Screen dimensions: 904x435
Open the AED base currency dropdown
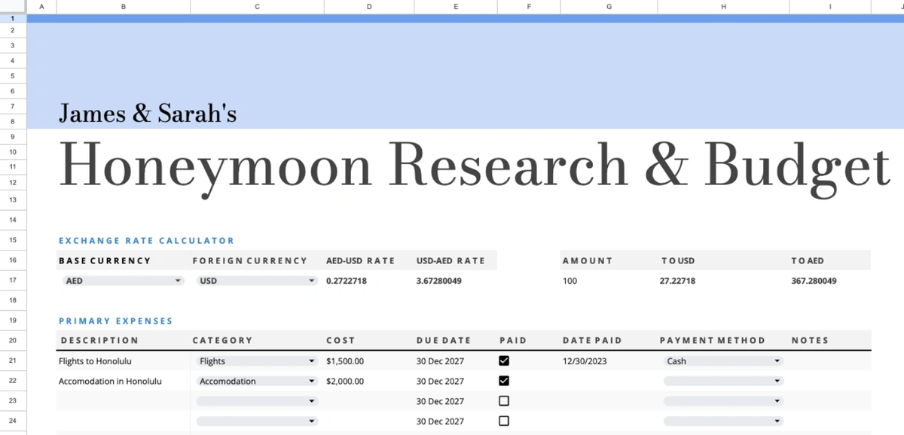[179, 280]
